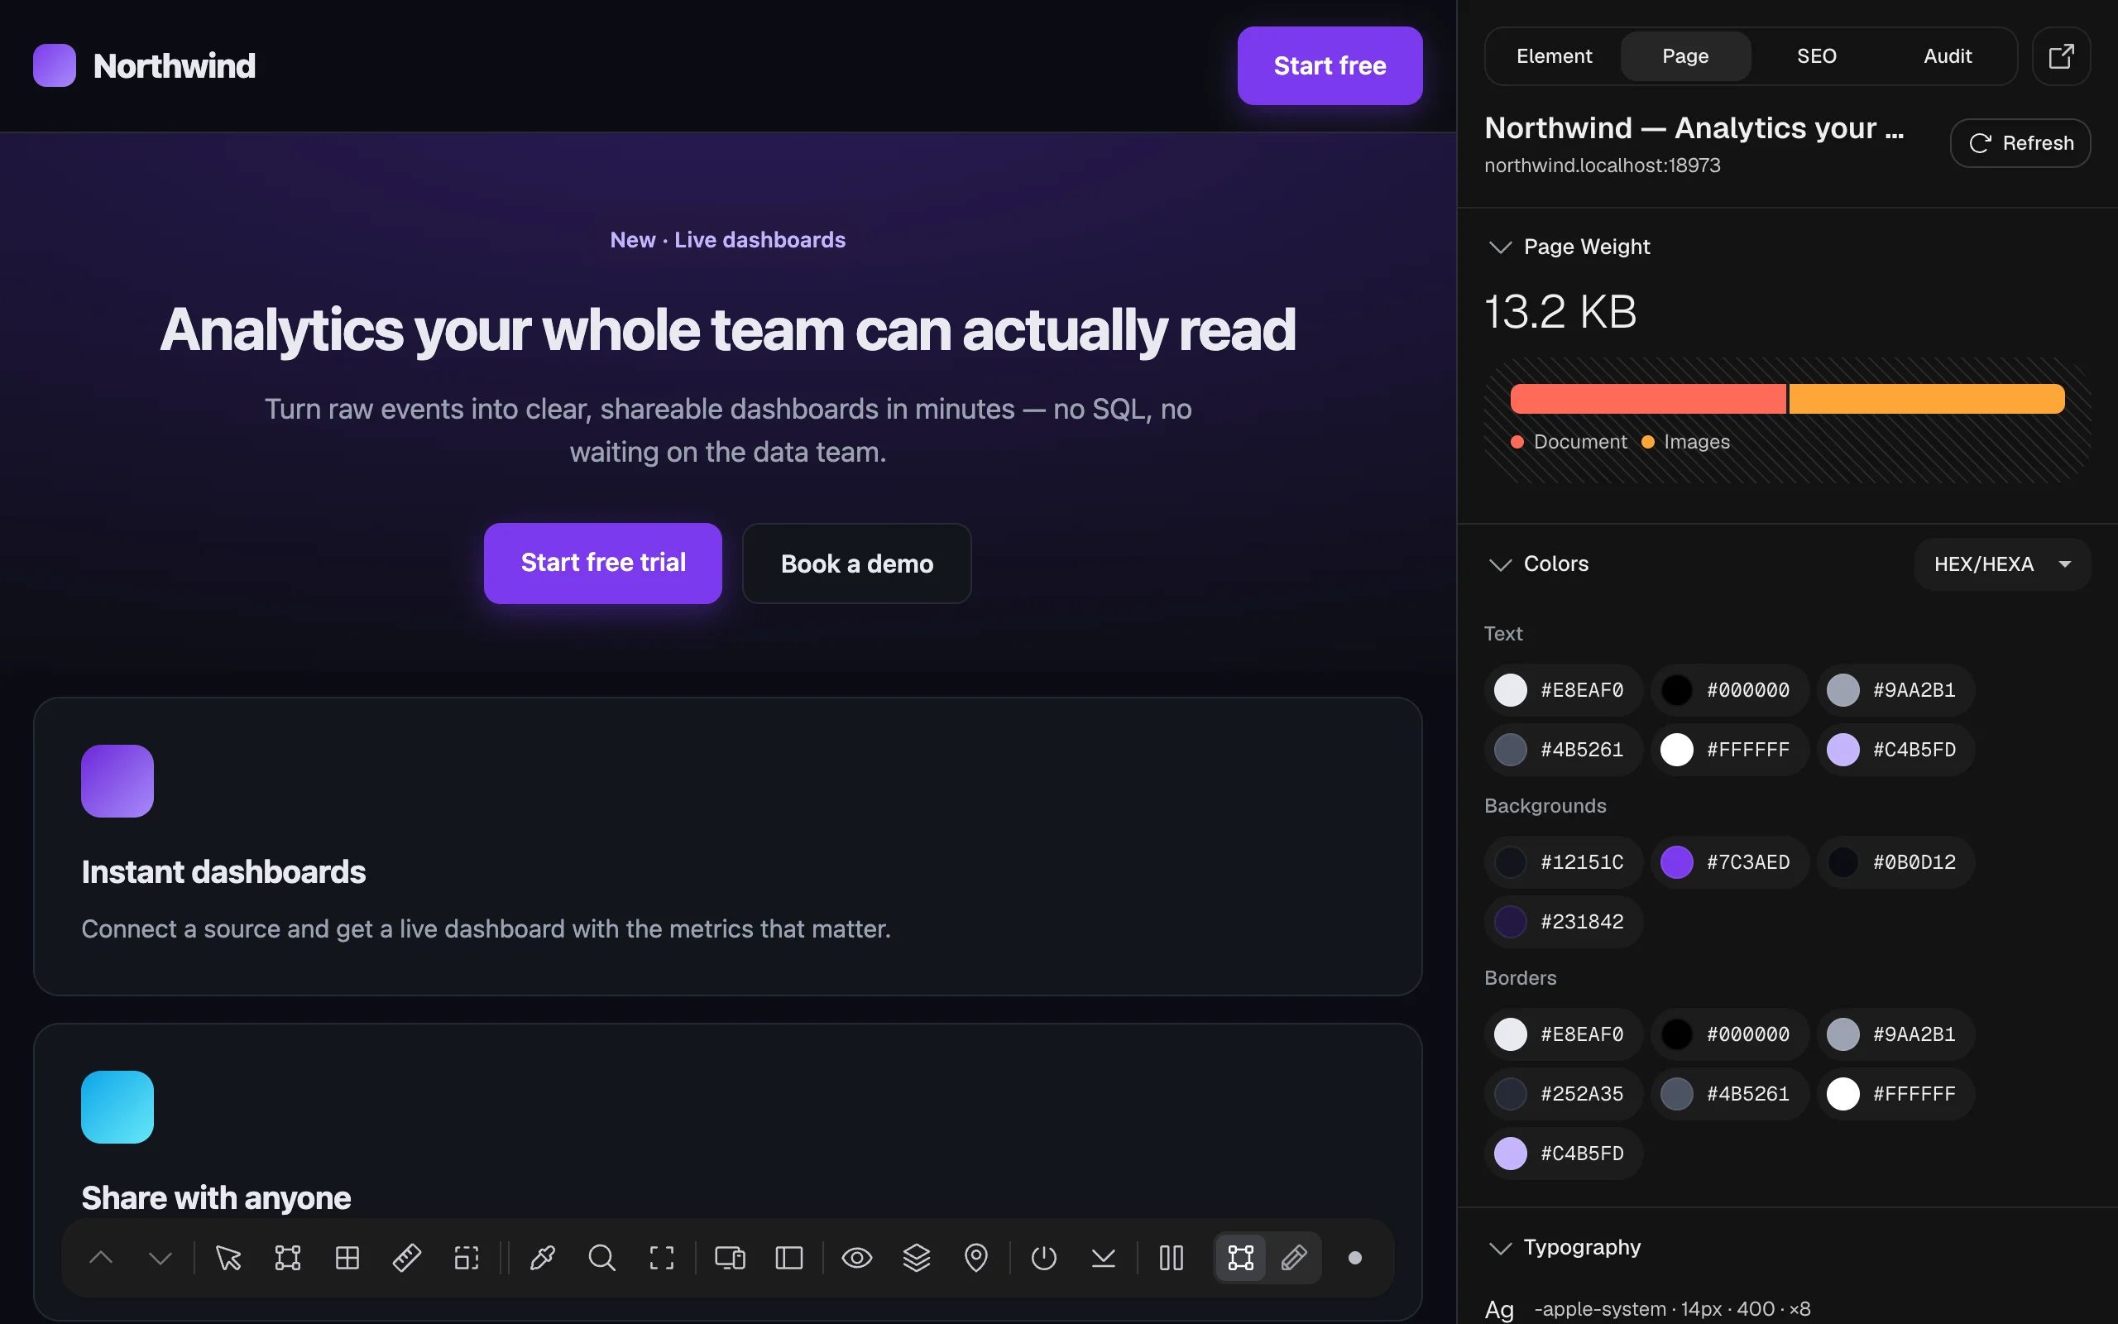
Task: Click the down chevron in the bottom toolbar
Action: (161, 1259)
